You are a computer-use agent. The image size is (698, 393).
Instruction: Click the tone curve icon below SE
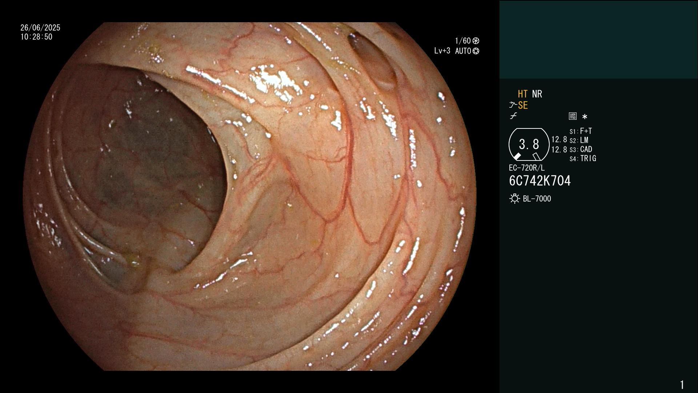point(513,116)
